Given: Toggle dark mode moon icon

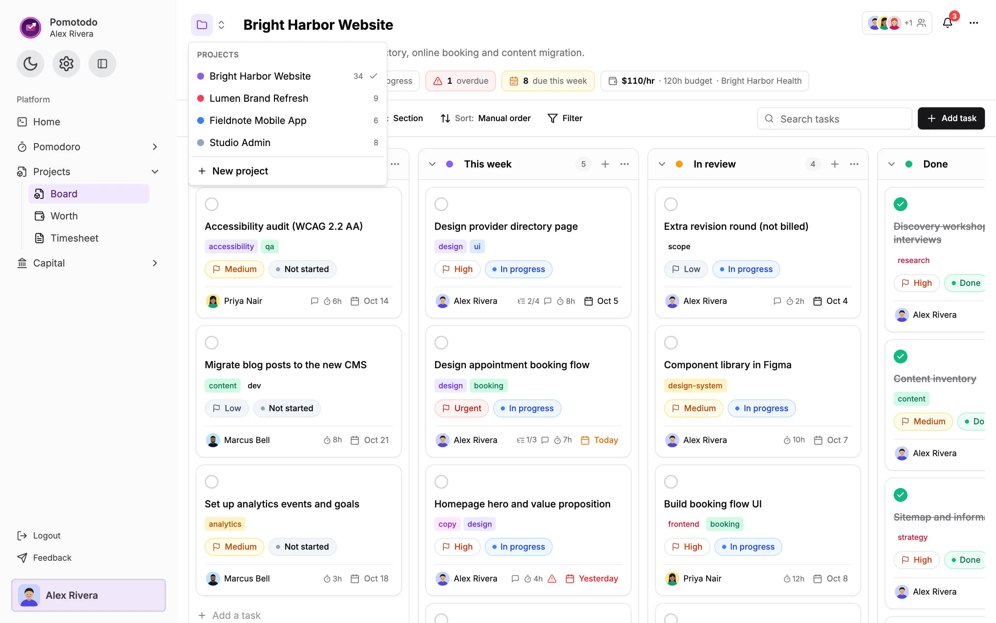Looking at the screenshot, I should tap(30, 63).
